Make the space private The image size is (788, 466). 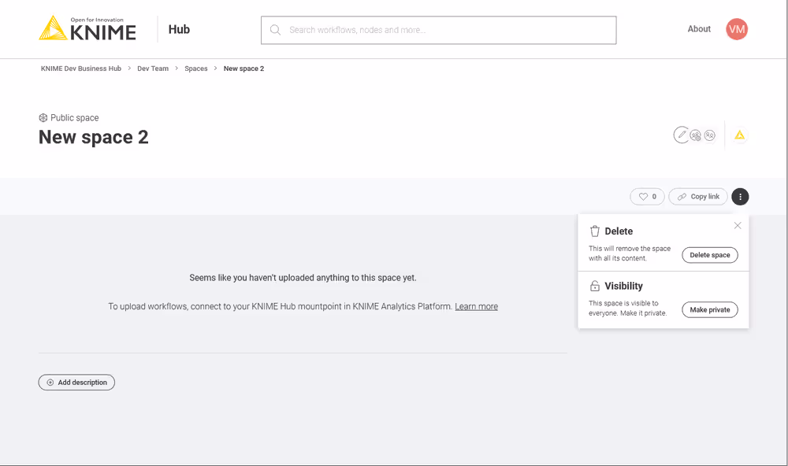(709, 309)
